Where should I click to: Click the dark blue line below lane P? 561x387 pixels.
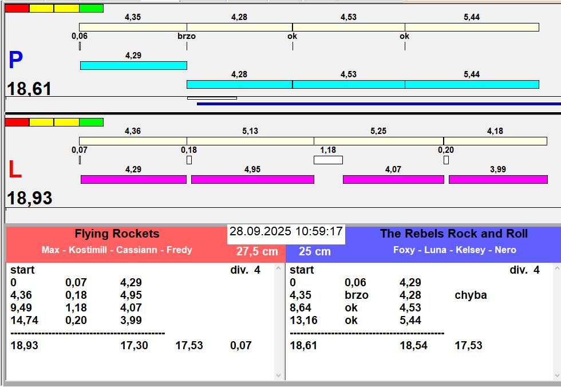point(379,104)
